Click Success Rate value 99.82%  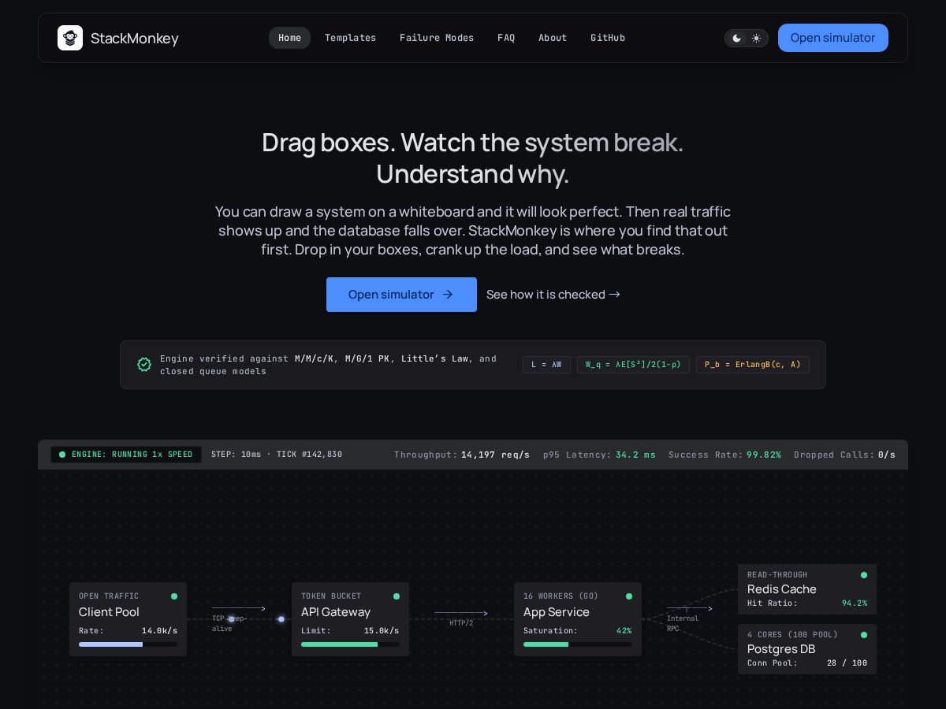764,455
